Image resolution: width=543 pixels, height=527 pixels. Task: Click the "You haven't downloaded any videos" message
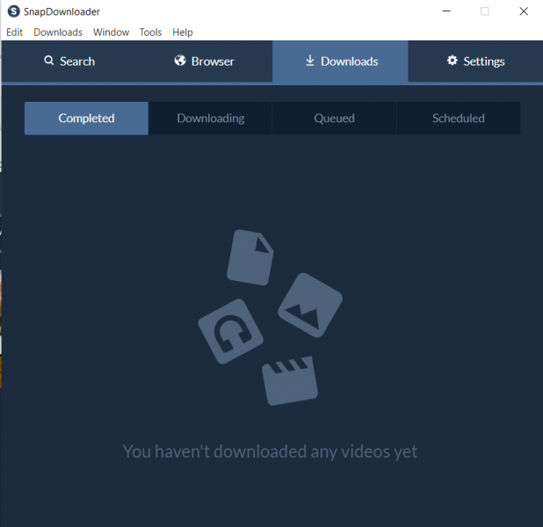[x=270, y=451]
